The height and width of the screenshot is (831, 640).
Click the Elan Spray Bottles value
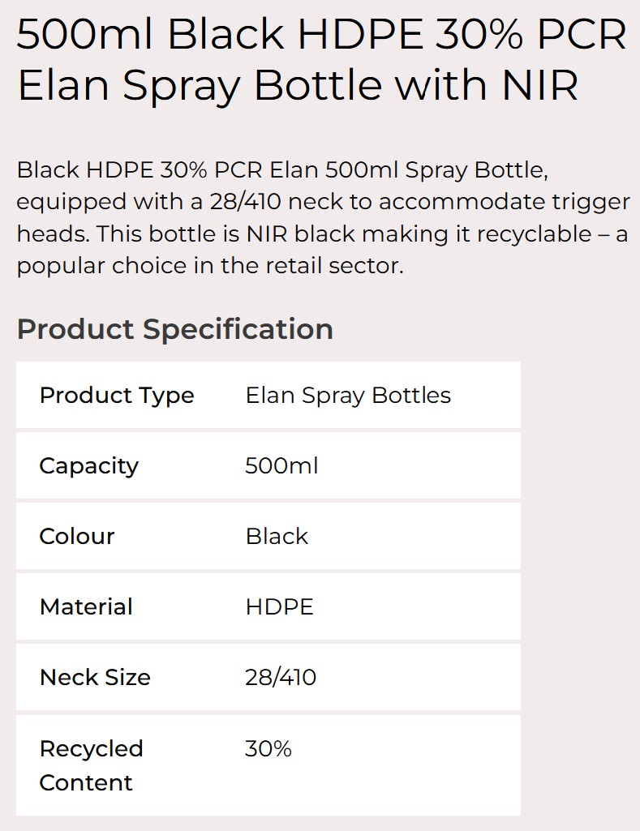[x=348, y=396]
